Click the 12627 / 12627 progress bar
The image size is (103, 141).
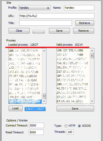click(35, 109)
